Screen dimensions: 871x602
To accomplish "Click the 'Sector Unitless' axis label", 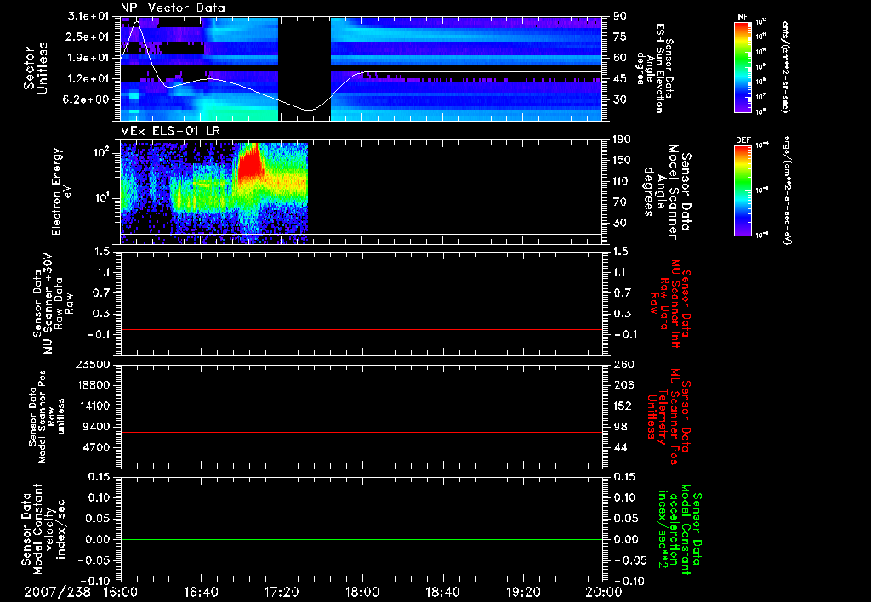I will pos(36,68).
